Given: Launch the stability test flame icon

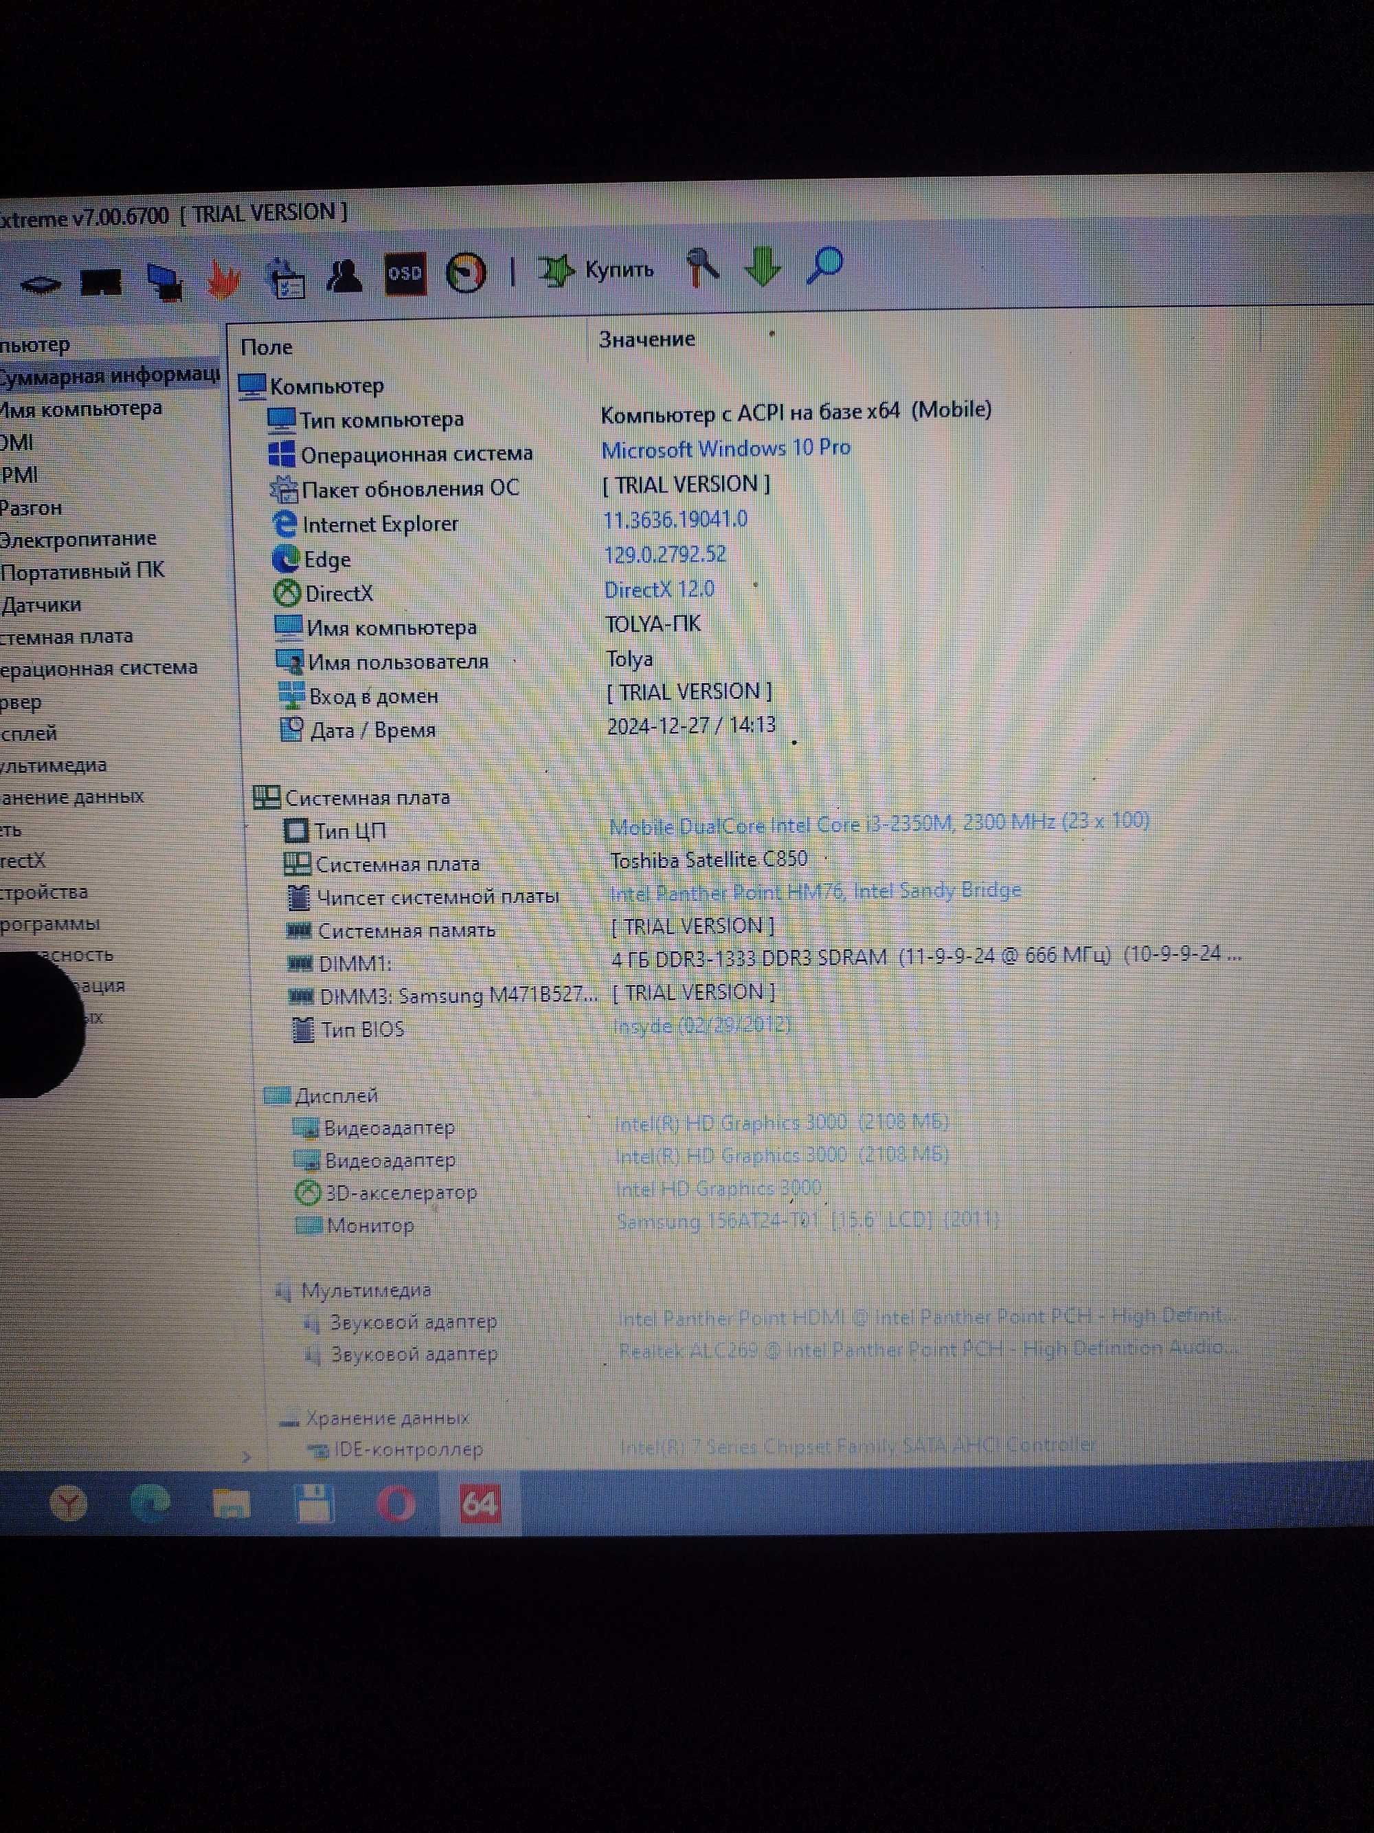Looking at the screenshot, I should coord(222,281).
